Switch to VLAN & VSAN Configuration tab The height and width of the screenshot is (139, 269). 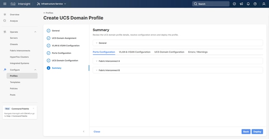pos(135,52)
